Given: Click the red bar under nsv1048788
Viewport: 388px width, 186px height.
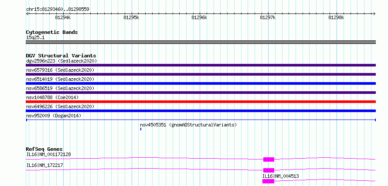Looking at the screenshot, I should pyautogui.click(x=201, y=102).
